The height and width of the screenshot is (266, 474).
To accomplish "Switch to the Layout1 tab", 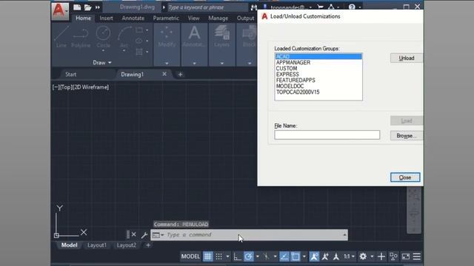I will pyautogui.click(x=97, y=245).
